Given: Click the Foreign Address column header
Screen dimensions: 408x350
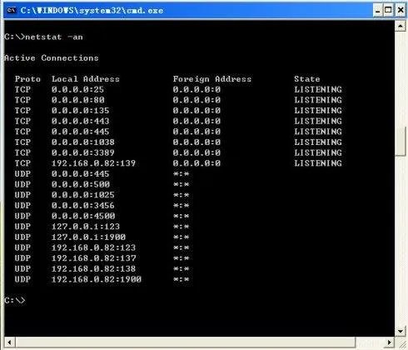Looking at the screenshot, I should (212, 79).
